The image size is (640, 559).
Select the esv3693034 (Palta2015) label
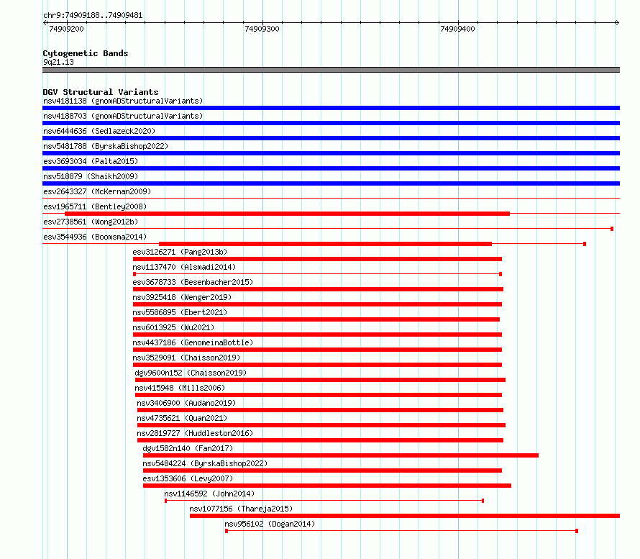coord(91,161)
